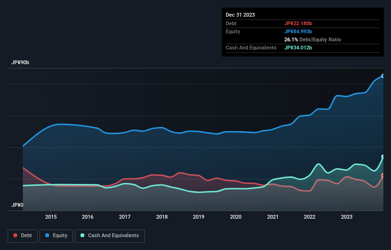
Task: Click the Equity label in tooltip
Action: pyautogui.click(x=233, y=31)
